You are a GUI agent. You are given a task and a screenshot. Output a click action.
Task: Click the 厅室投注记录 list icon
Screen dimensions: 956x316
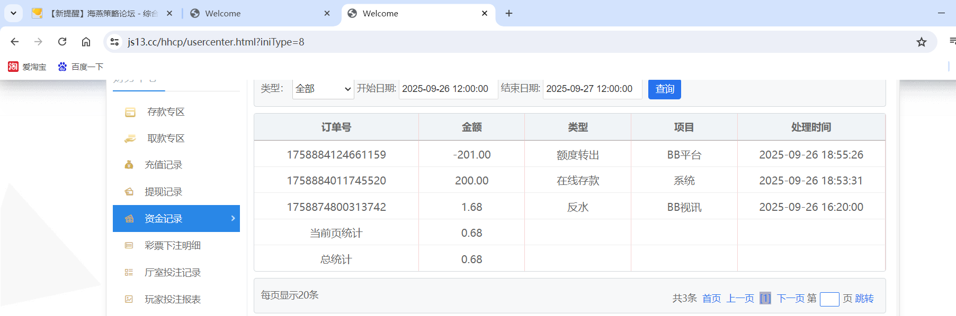point(129,272)
